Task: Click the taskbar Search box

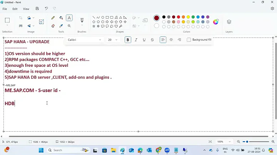Action: coord(68,150)
